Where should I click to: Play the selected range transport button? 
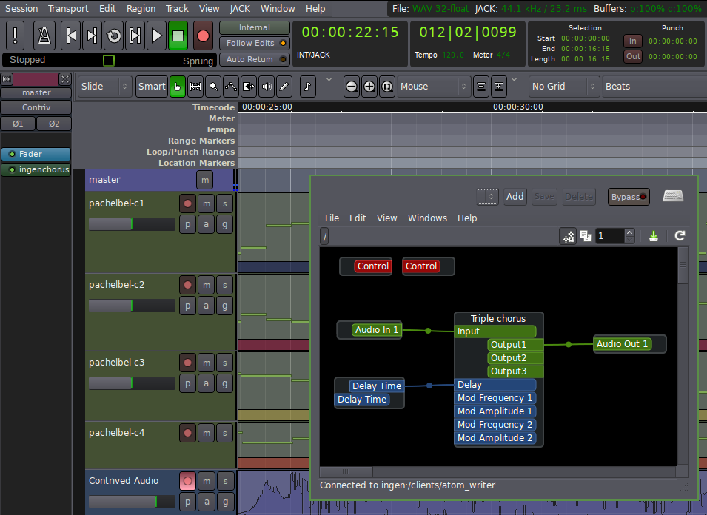click(x=135, y=35)
